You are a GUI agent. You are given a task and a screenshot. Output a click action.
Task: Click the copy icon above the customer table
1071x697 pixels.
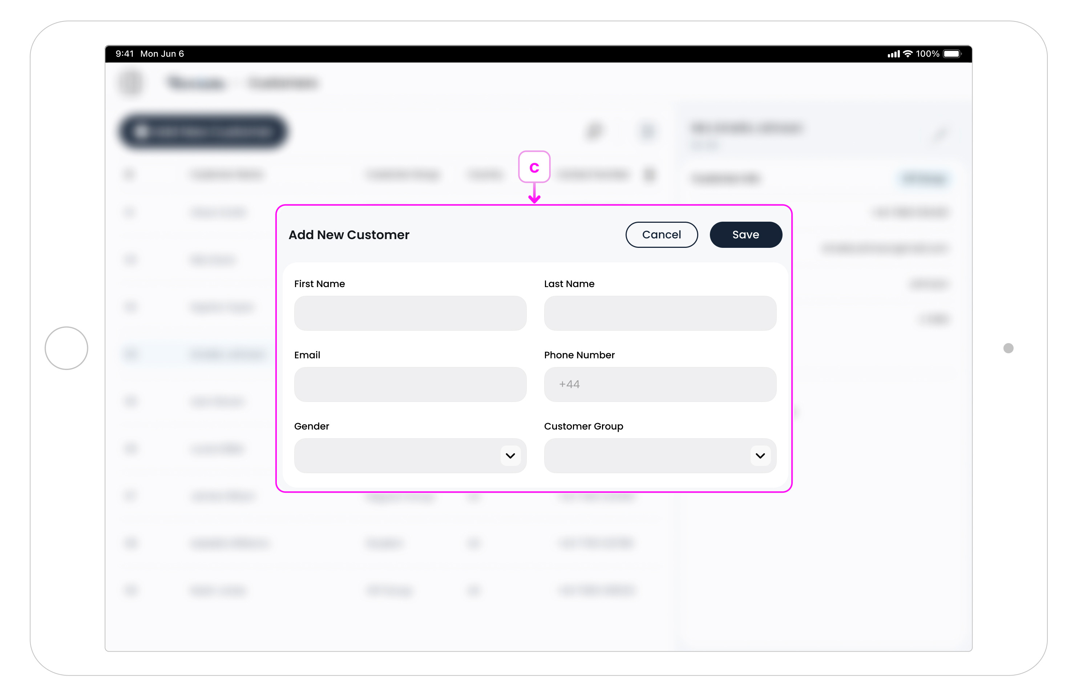[595, 131]
